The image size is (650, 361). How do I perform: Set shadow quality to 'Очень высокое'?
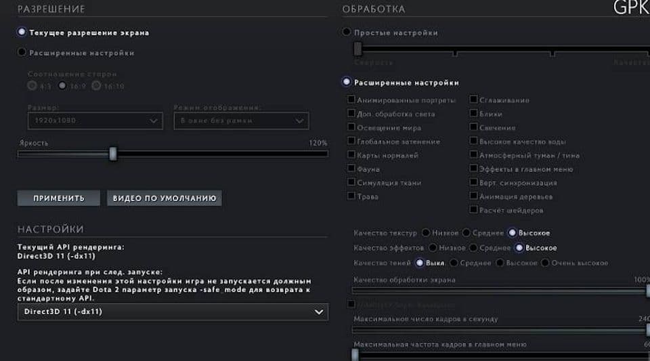(x=546, y=263)
